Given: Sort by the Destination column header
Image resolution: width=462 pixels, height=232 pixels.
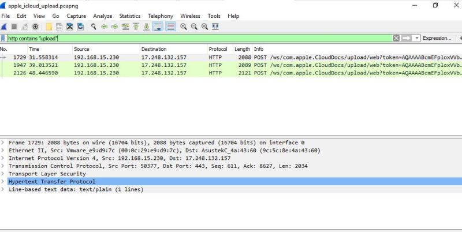Looking at the screenshot, I should click(x=173, y=49).
